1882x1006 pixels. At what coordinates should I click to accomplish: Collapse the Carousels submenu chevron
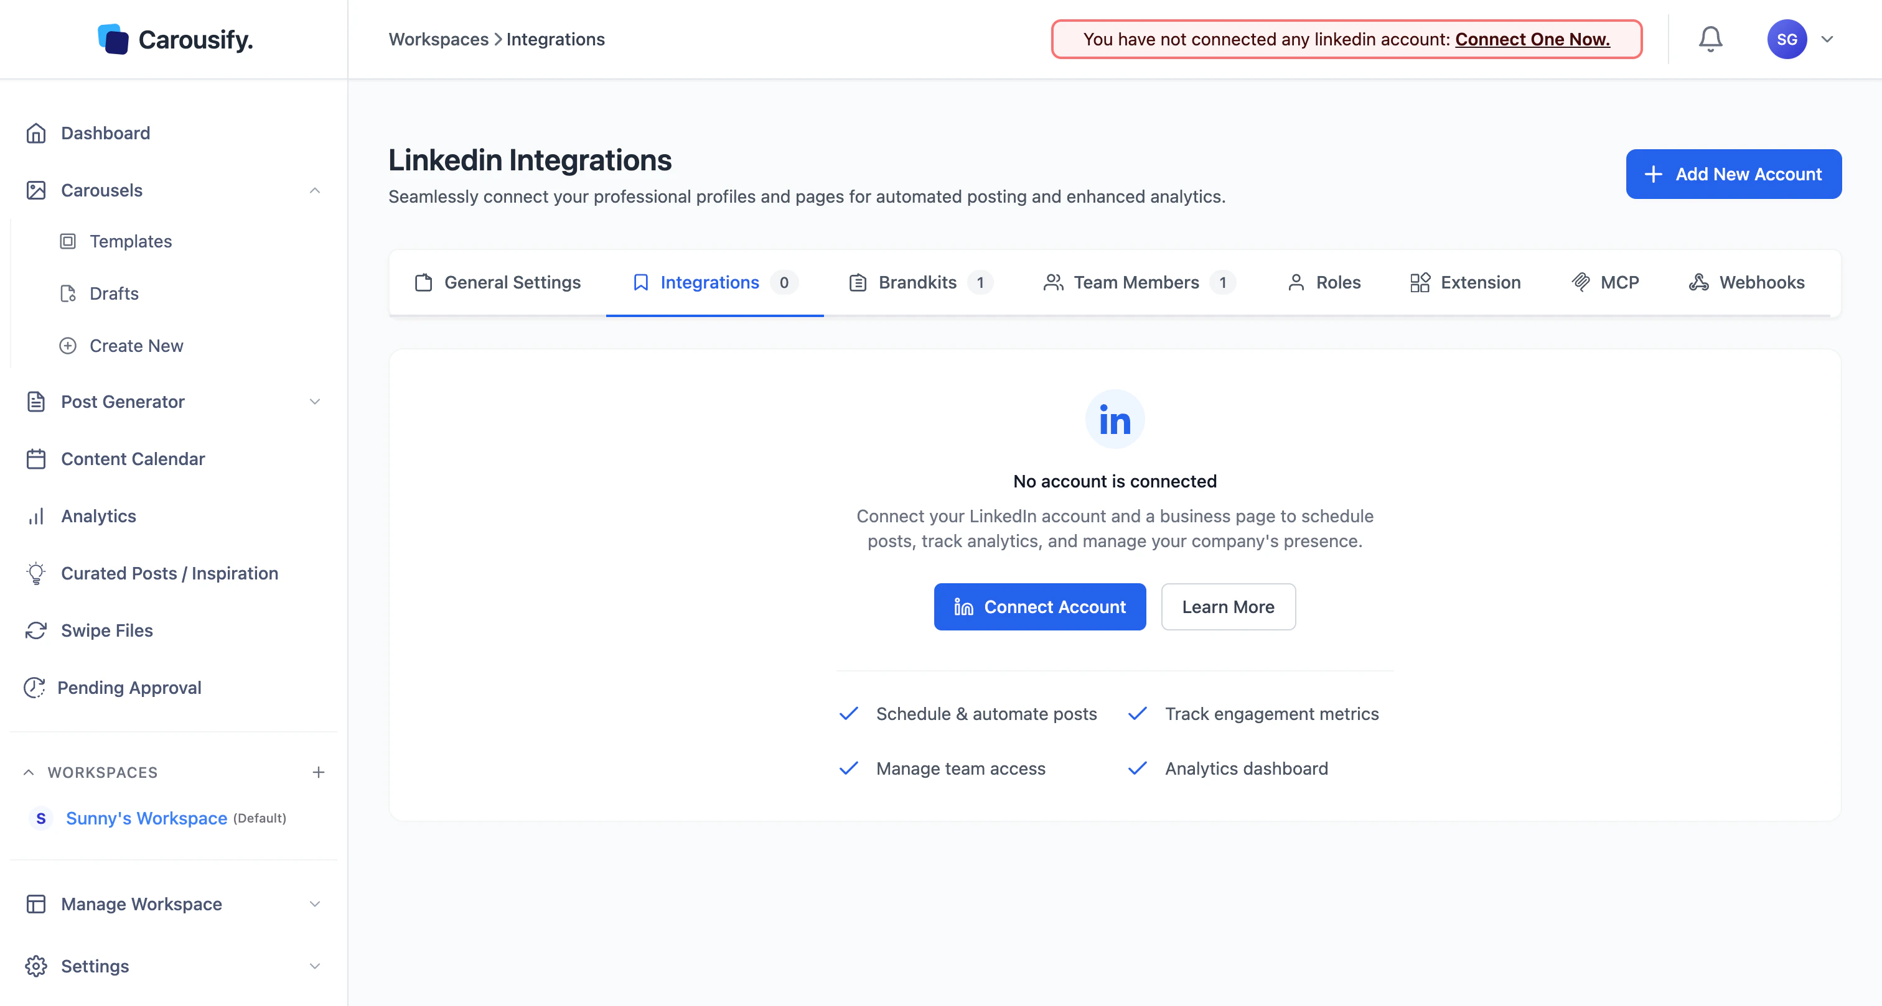pos(315,190)
